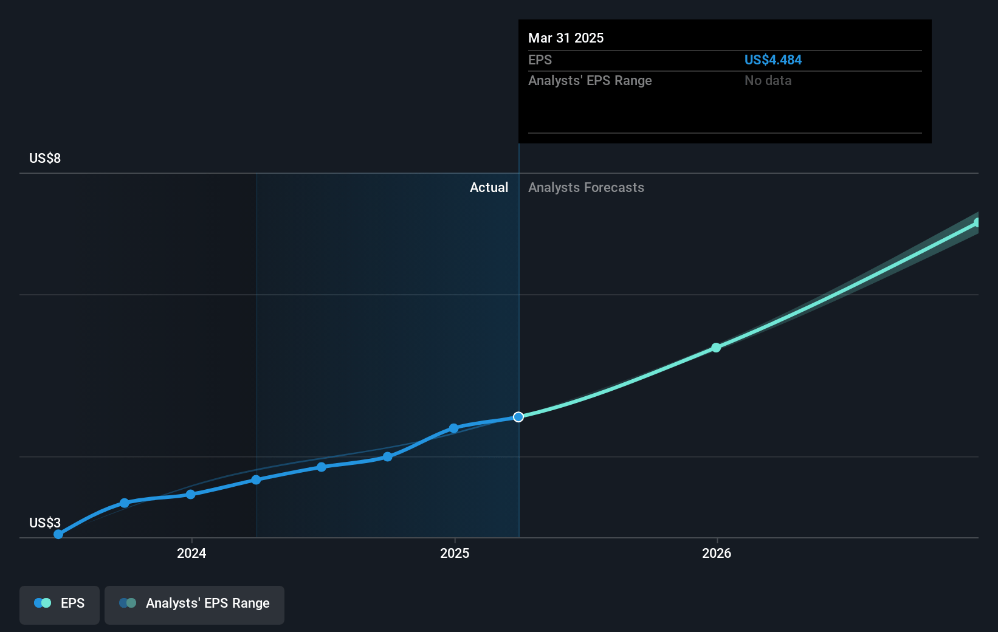Click the No data value in tooltip
998x632 pixels.
pos(768,80)
